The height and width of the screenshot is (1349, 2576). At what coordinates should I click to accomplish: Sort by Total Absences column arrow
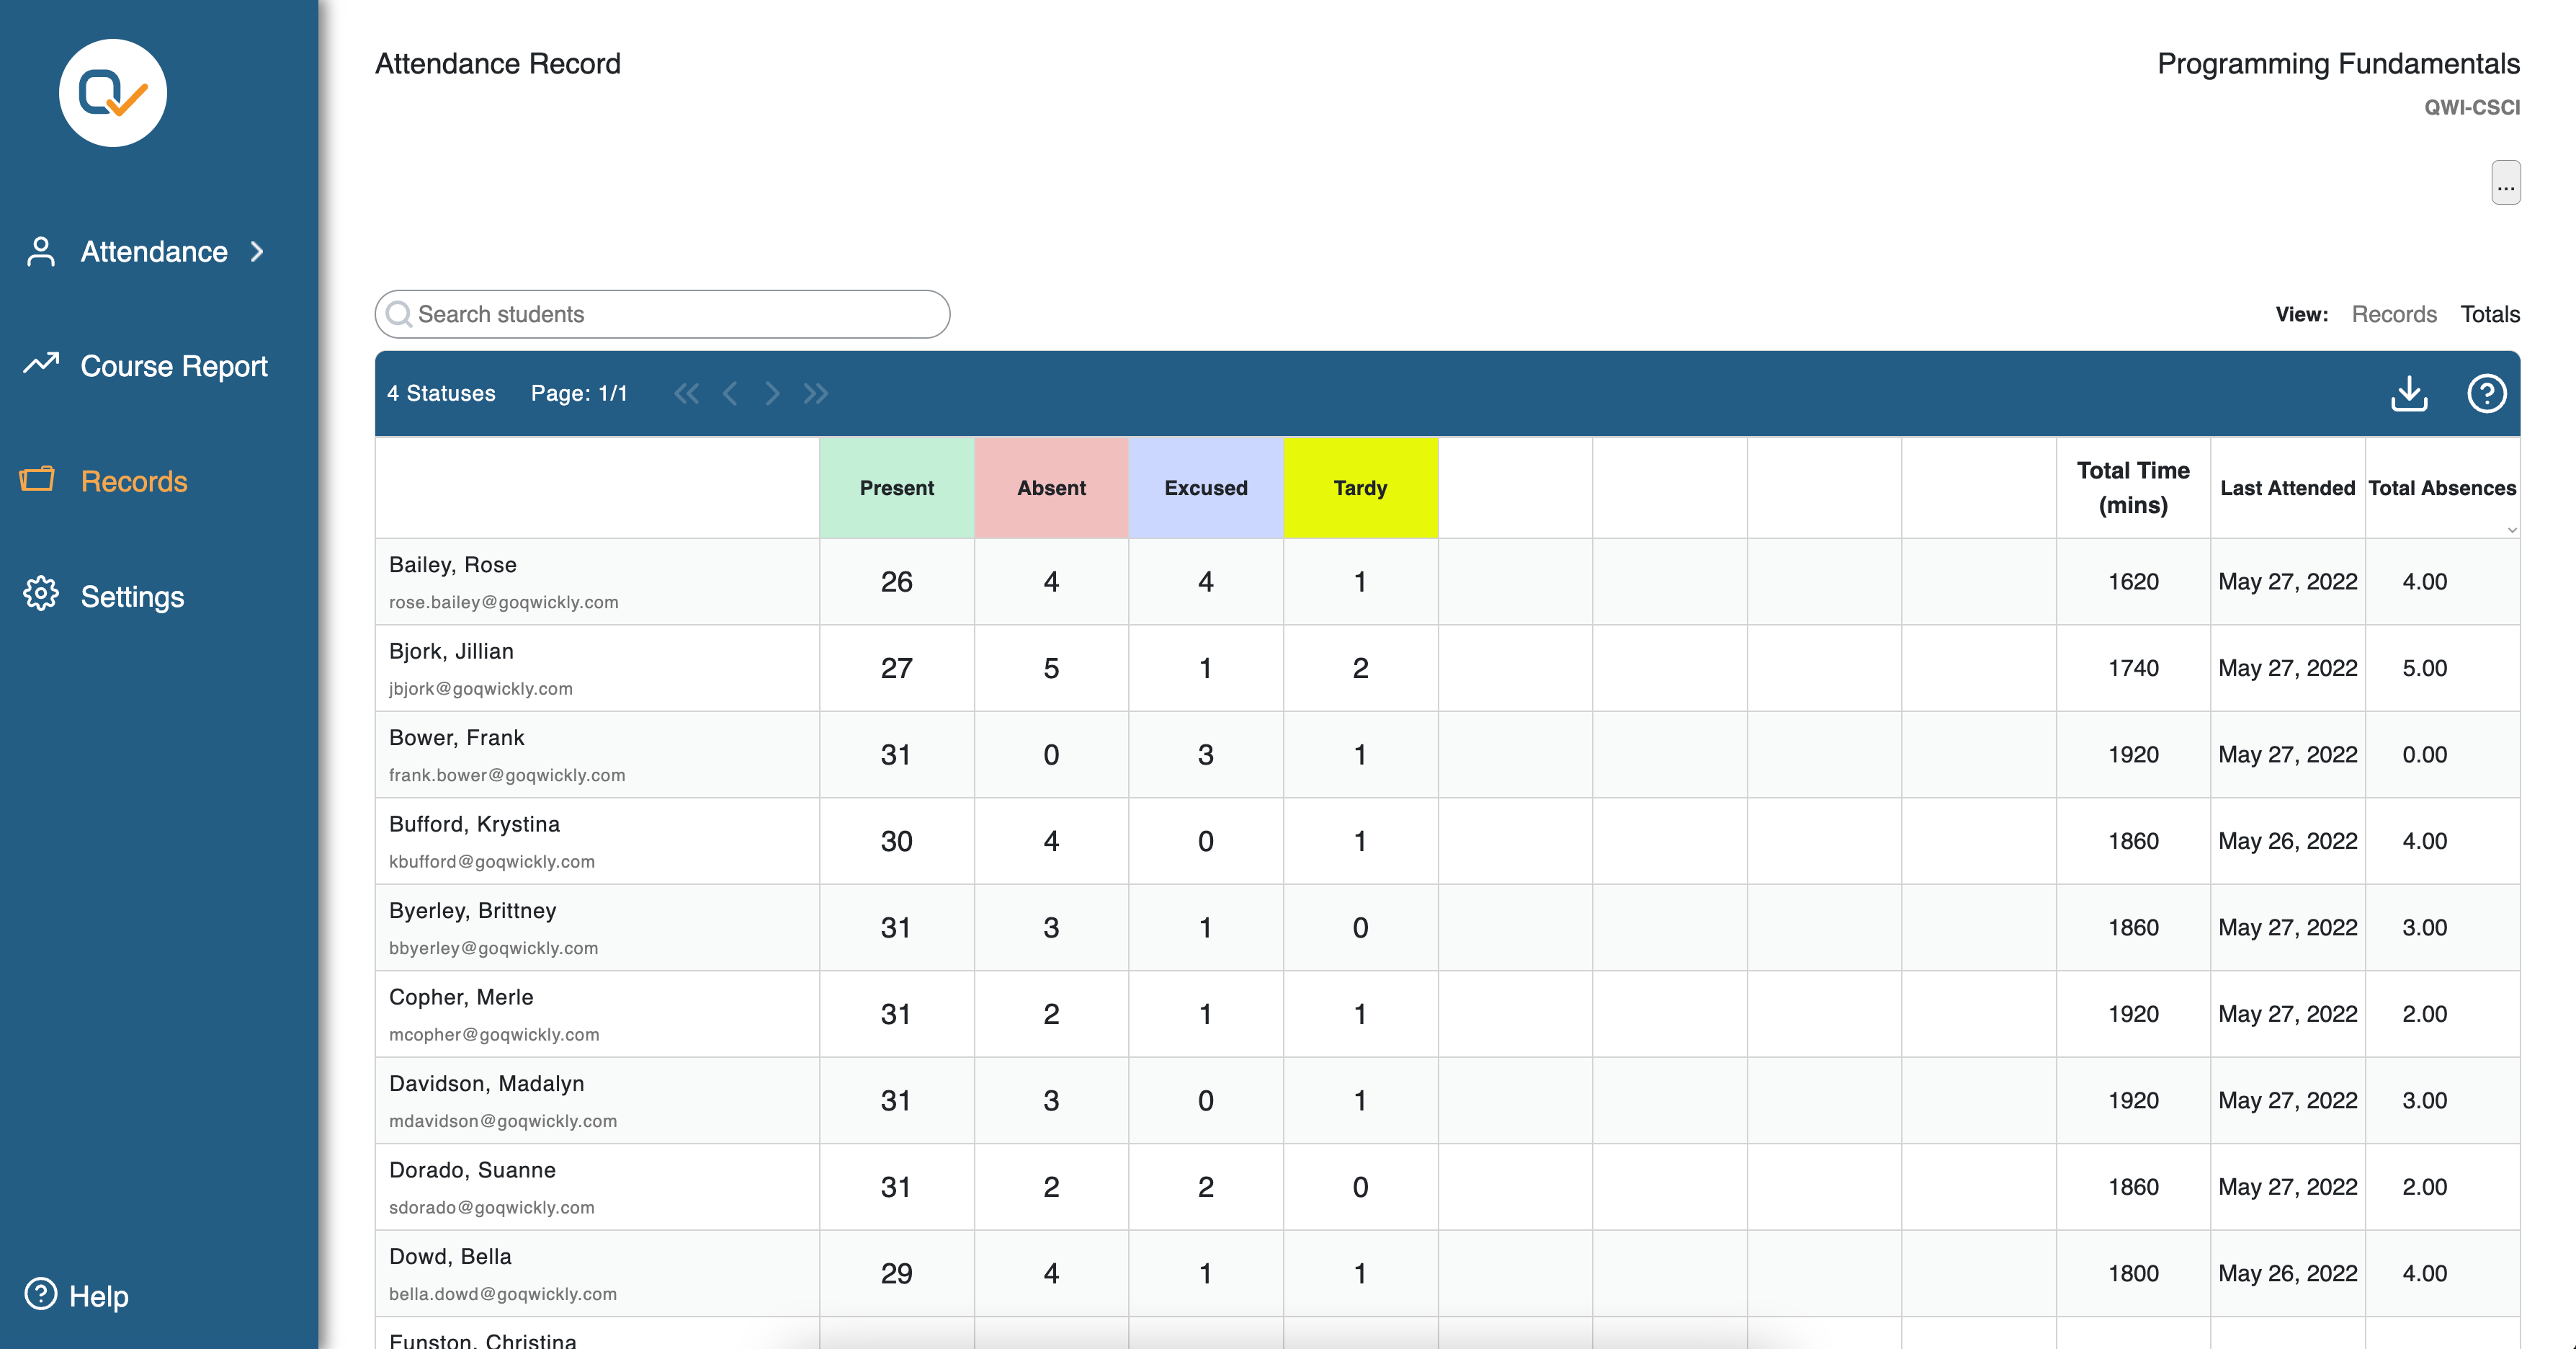[x=2511, y=530]
